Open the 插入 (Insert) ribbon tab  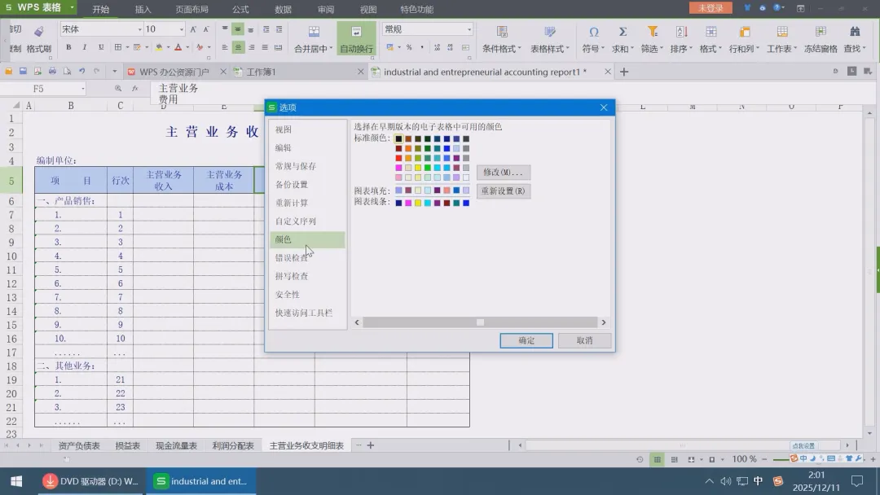click(x=143, y=10)
